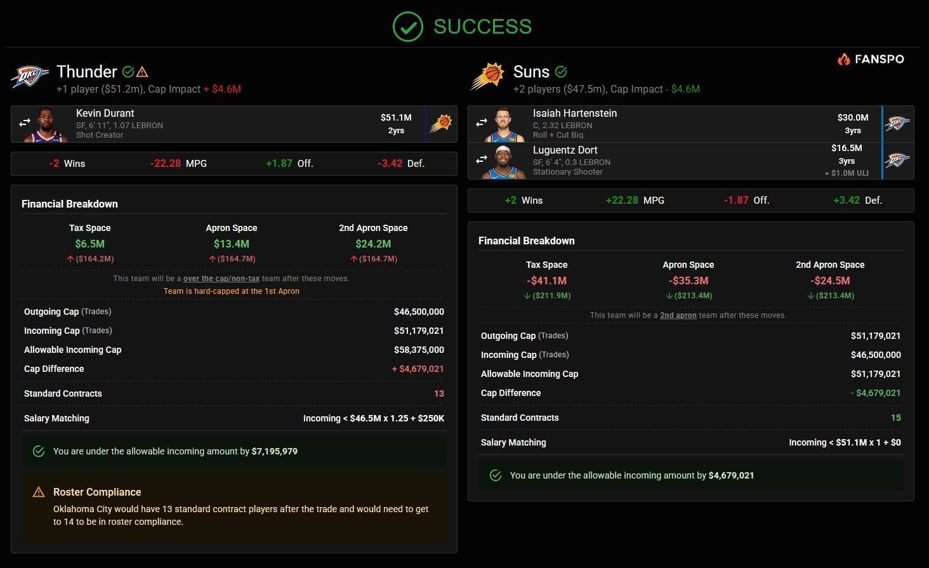Click the Roster Compliance warning icon
This screenshot has width=929, height=568.
coord(39,492)
